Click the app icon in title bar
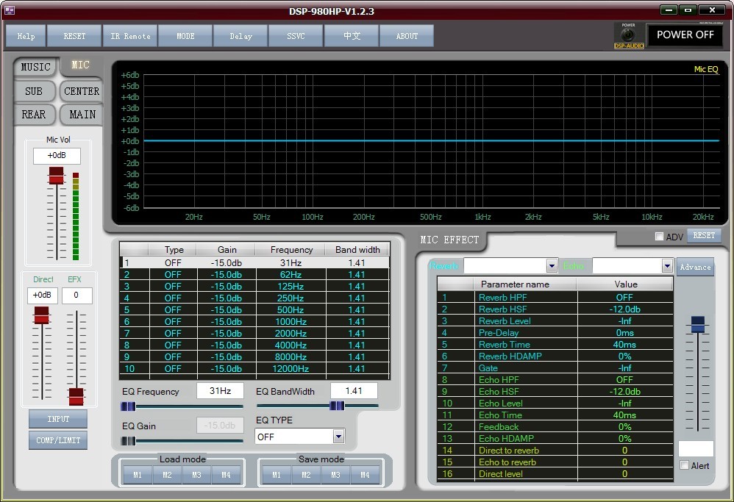The height and width of the screenshot is (502, 734). coord(10,10)
